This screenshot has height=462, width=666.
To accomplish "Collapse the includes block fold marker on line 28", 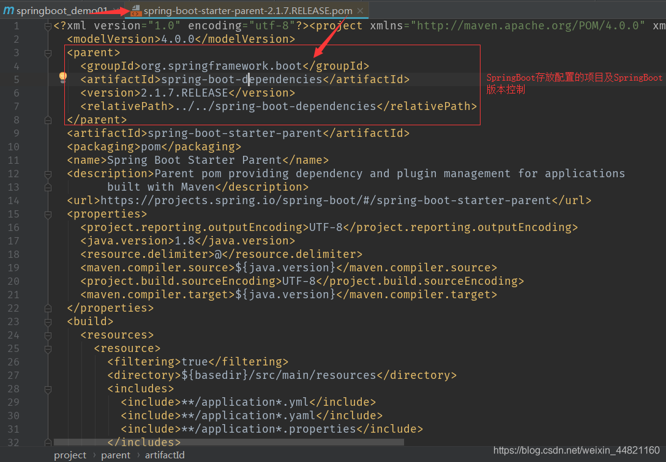I will (x=48, y=389).
